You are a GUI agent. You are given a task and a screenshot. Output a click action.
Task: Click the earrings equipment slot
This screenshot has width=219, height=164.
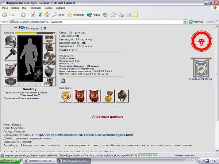point(49,37)
